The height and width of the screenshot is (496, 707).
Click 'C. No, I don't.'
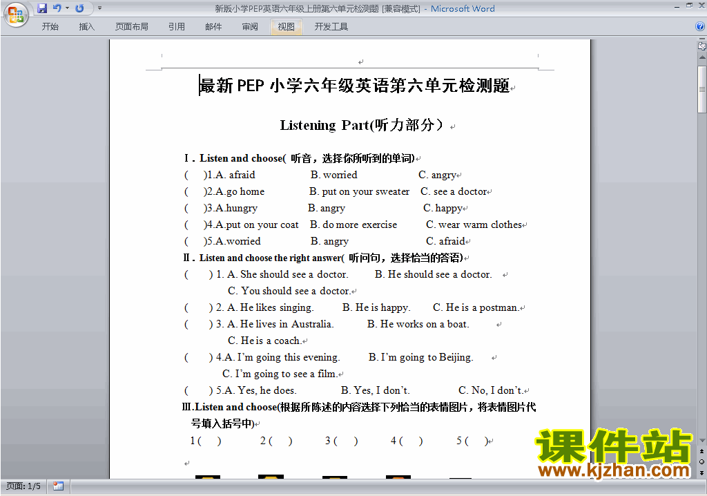click(x=491, y=390)
